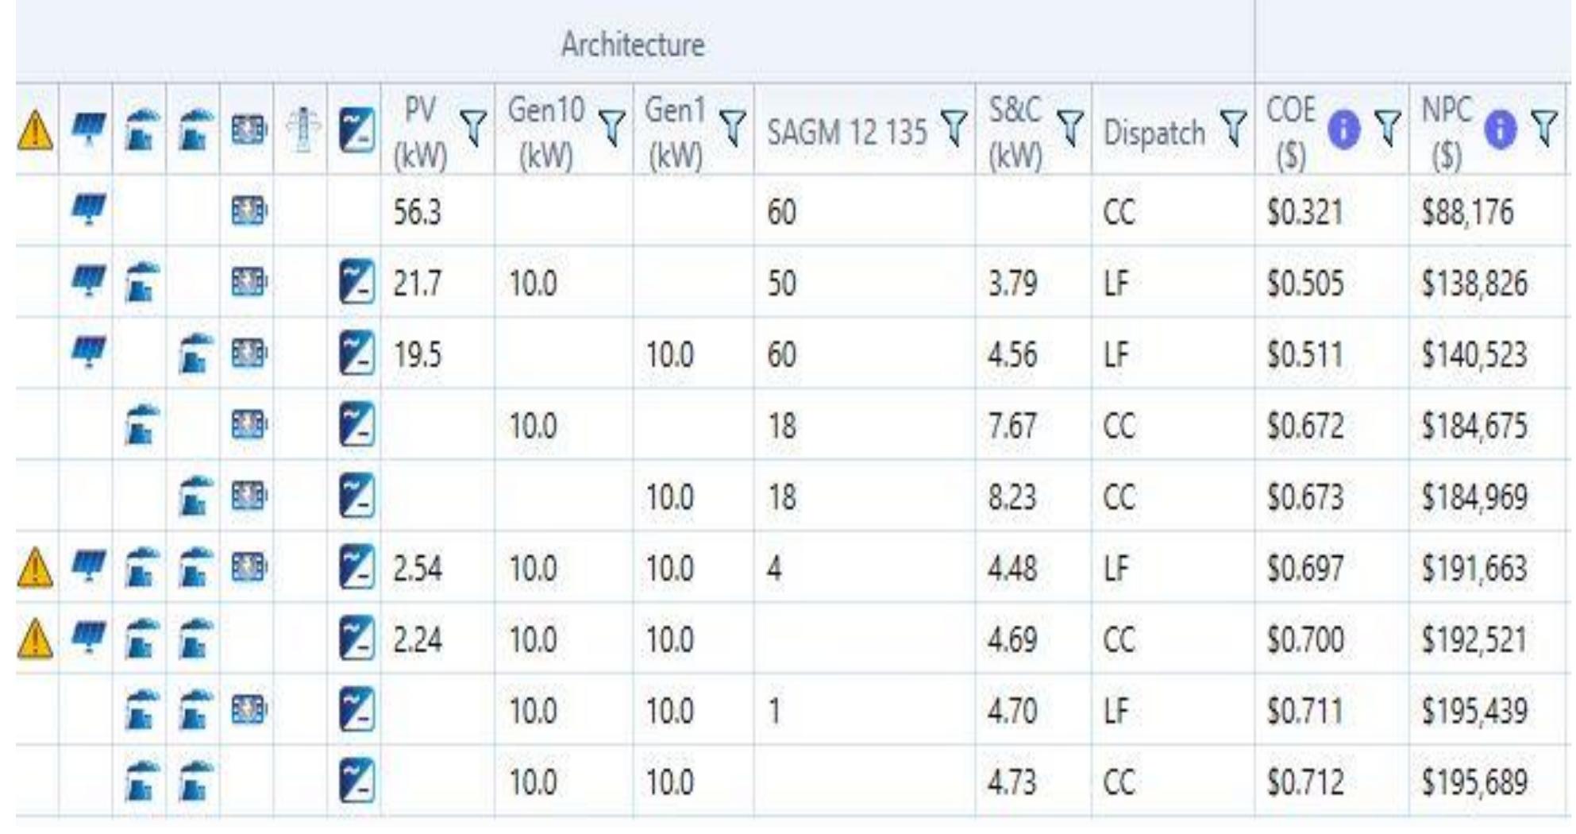
Task: Open the SAGM 12 135 column filter
Action: (x=953, y=127)
